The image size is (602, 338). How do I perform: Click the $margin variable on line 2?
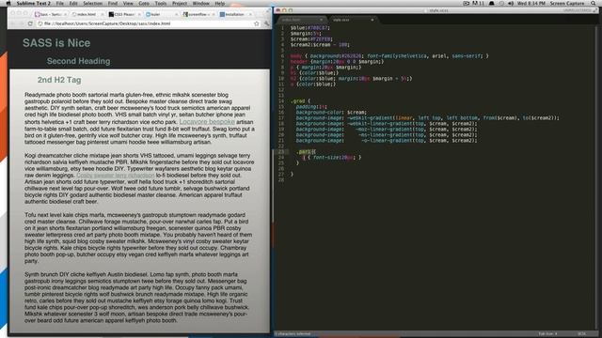[301, 34]
